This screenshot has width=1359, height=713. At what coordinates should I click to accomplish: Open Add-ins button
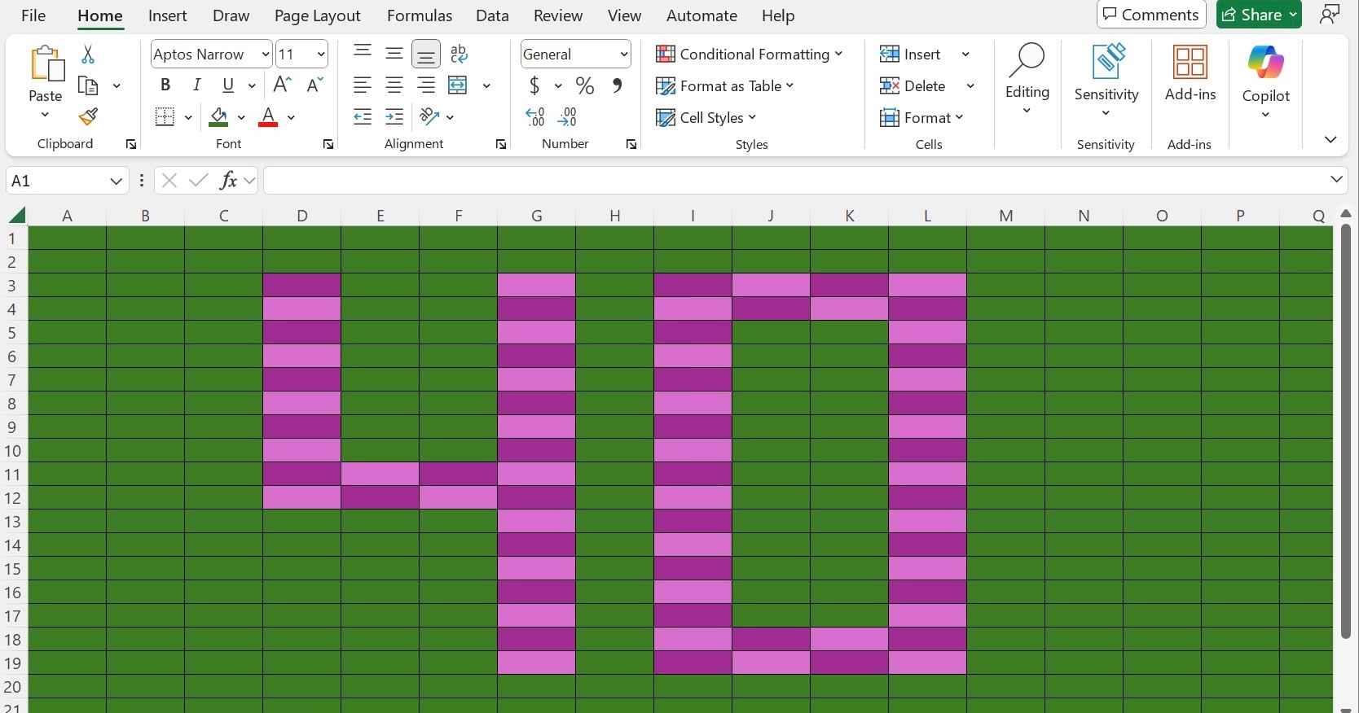[x=1190, y=73]
